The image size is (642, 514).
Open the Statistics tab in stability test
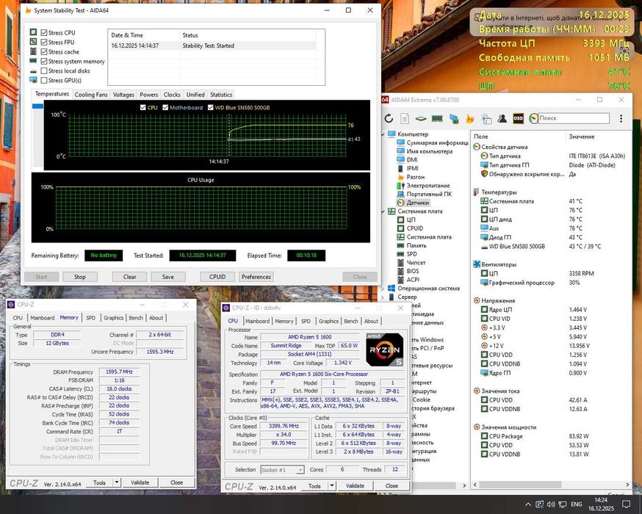[221, 95]
